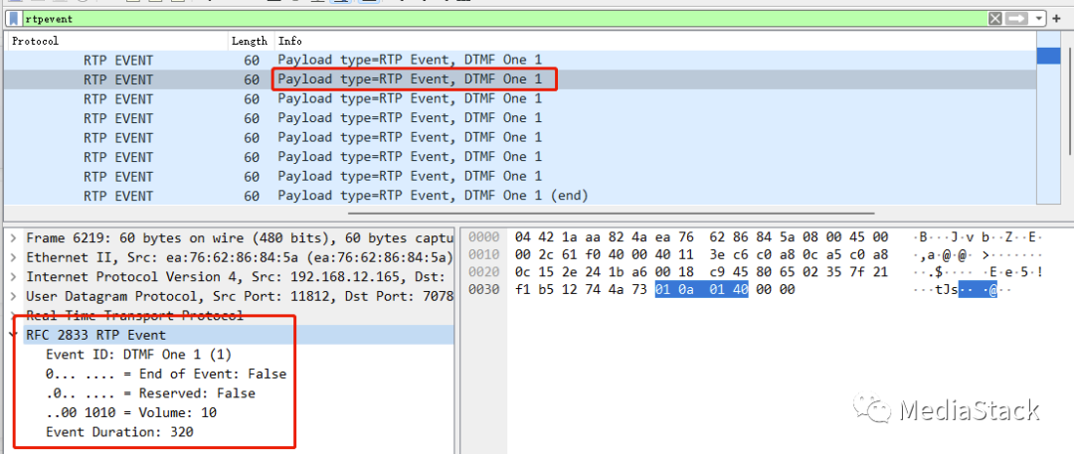Open the filter history dropdown arrow
Screen dimensions: 1074x454
point(1039,18)
